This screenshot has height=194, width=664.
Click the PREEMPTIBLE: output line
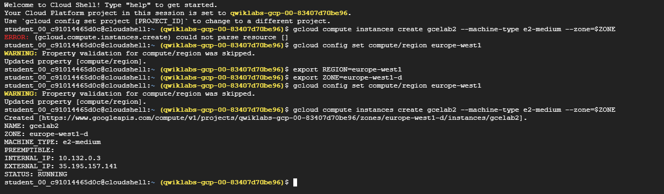coord(29,150)
